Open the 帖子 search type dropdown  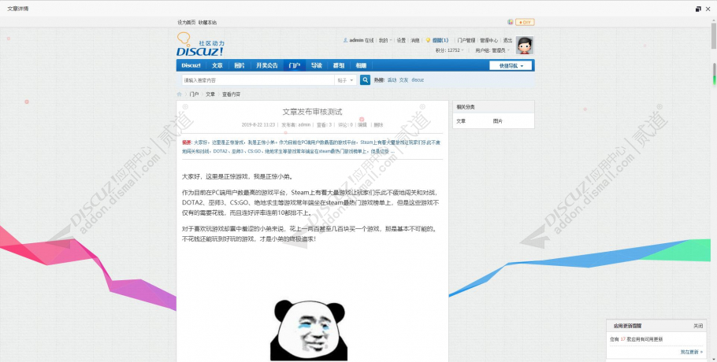(345, 80)
